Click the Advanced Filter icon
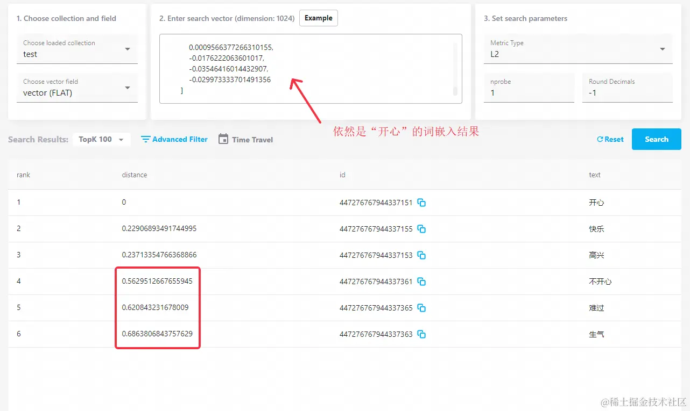Image resolution: width=690 pixels, height=411 pixels. click(145, 140)
